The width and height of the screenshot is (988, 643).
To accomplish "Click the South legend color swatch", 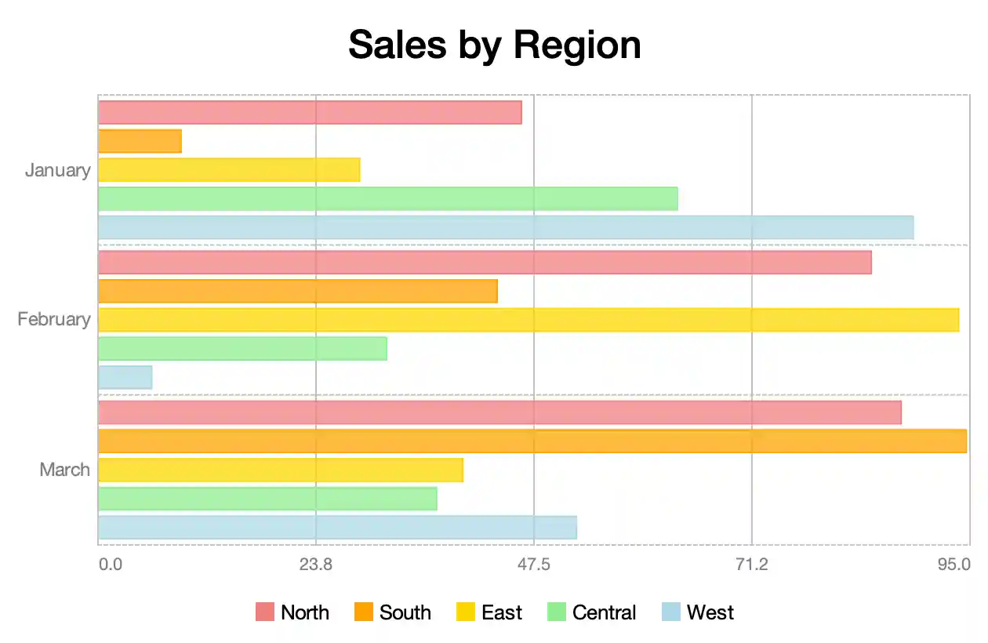I will click(365, 612).
